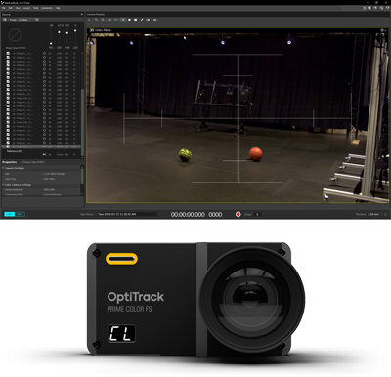Switch to Live mode
The width and height of the screenshot is (391, 377).
[x=10, y=214]
